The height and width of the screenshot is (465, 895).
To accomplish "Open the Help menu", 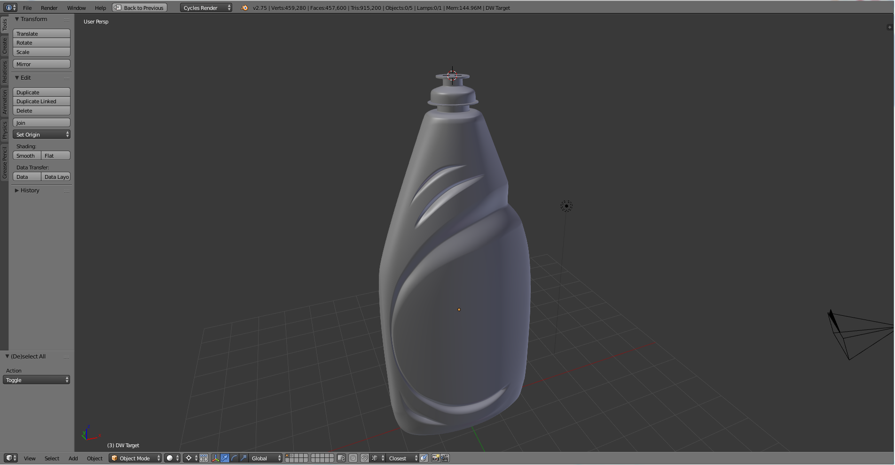I will tap(100, 8).
